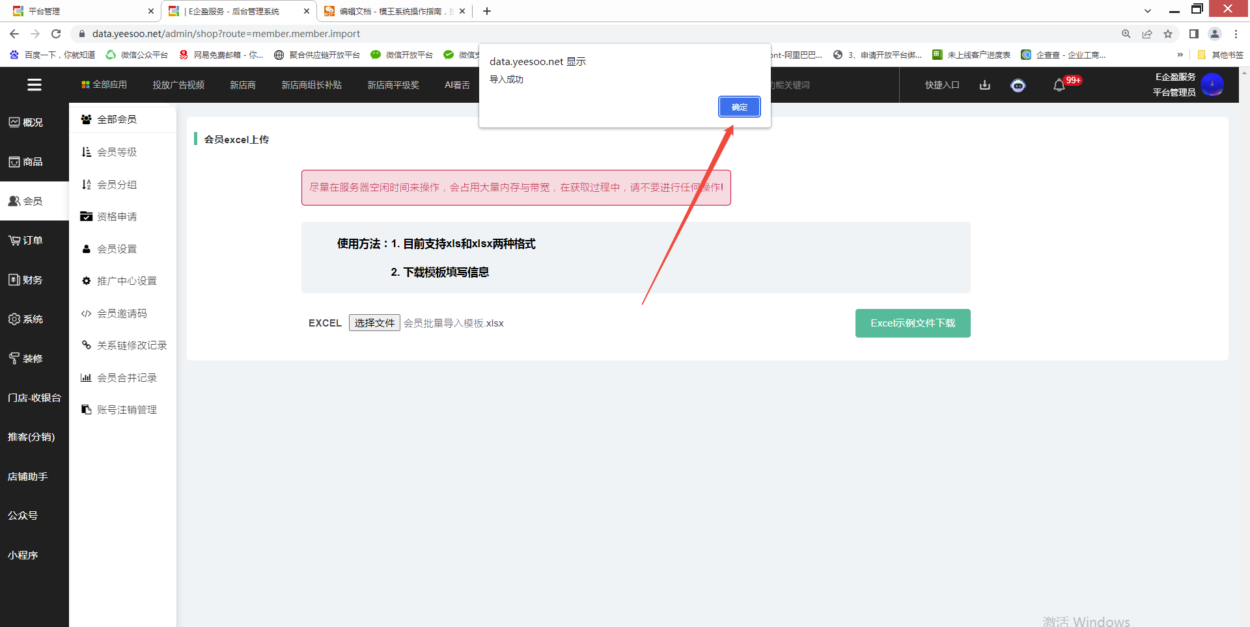
Task: Open browser zoom magnifier icon
Action: pyautogui.click(x=1126, y=34)
